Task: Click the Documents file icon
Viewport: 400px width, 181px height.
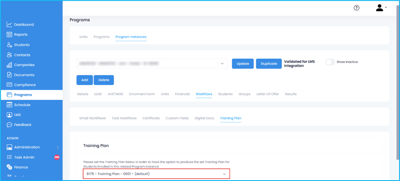Action: click(x=9, y=75)
